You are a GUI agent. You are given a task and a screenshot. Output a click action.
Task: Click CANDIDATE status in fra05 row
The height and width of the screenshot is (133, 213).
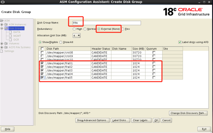click(x=99, y=78)
